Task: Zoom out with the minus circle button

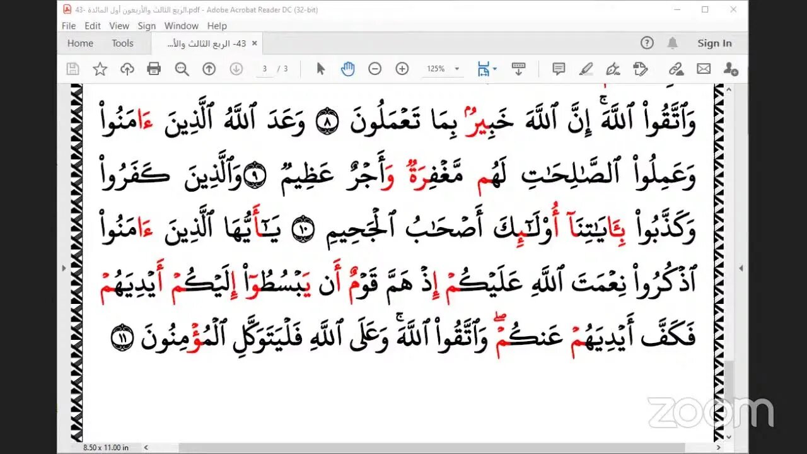Action: [x=375, y=69]
